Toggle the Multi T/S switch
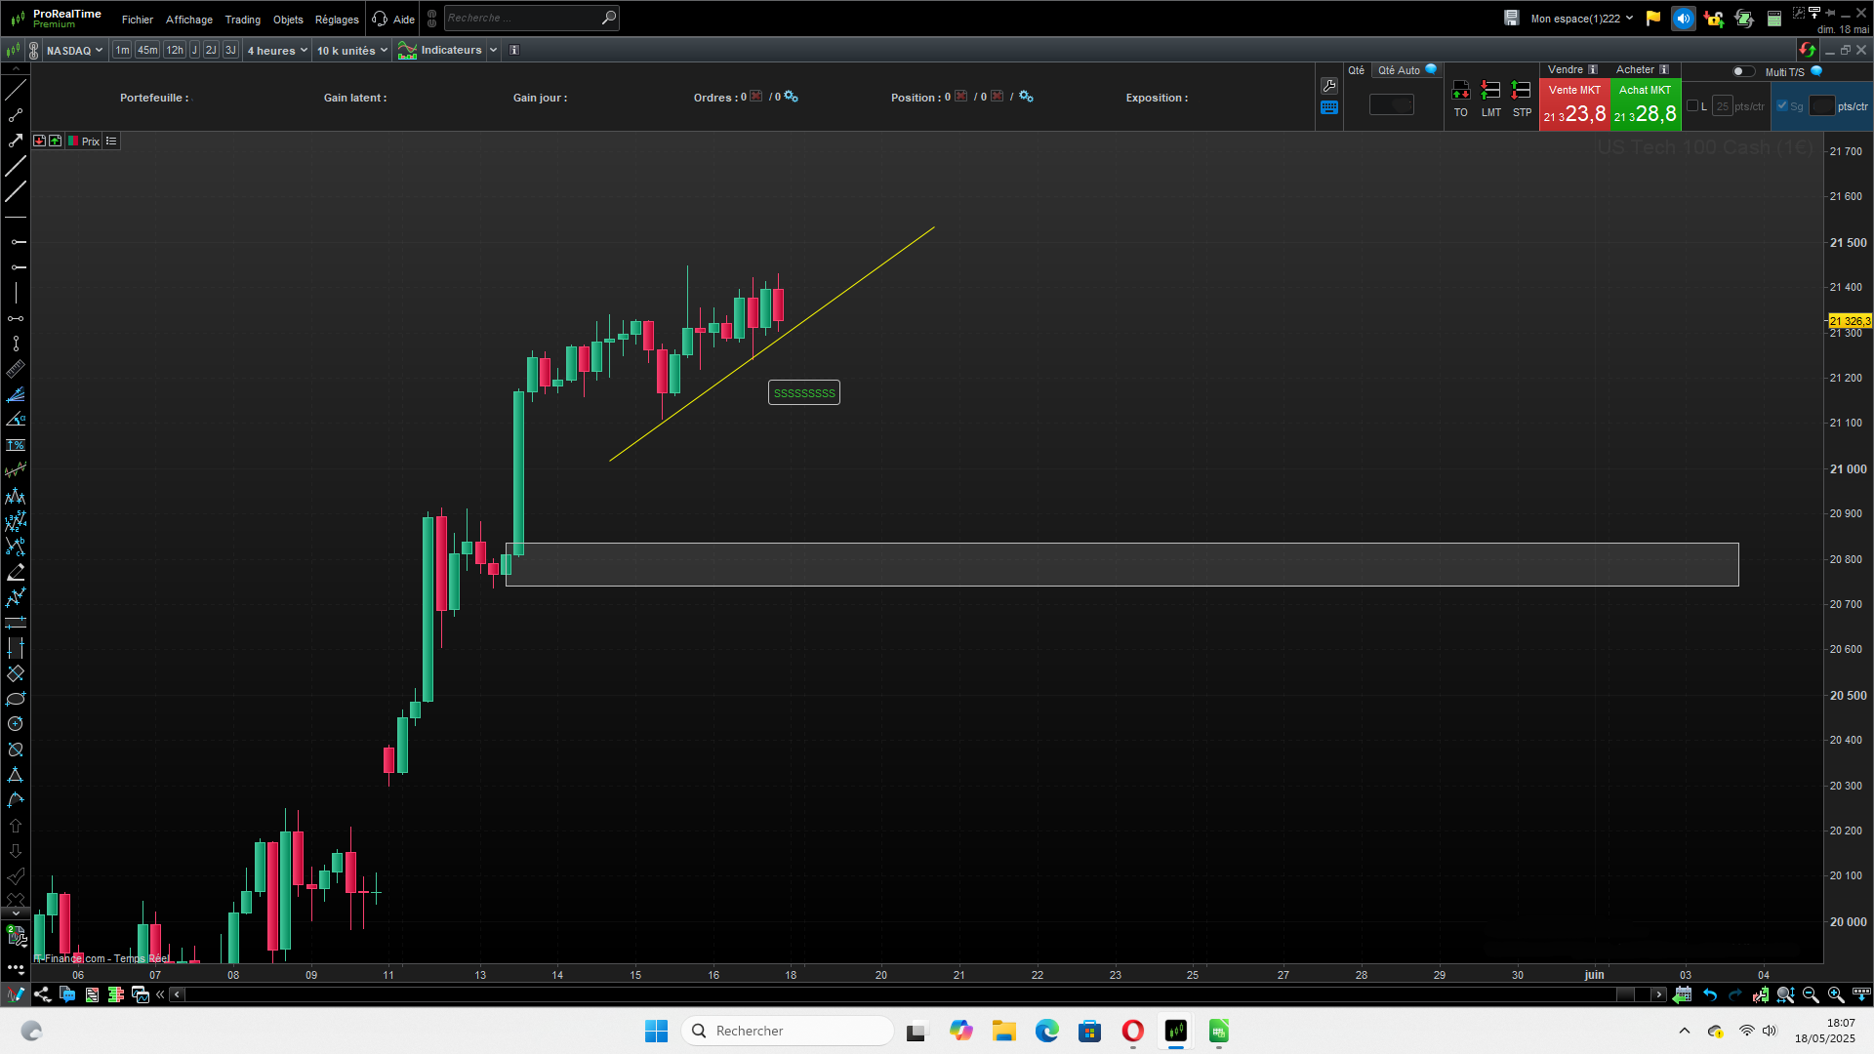The image size is (1874, 1054). 1742,71
